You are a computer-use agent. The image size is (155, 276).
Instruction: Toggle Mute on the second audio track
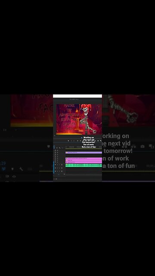point(57,168)
